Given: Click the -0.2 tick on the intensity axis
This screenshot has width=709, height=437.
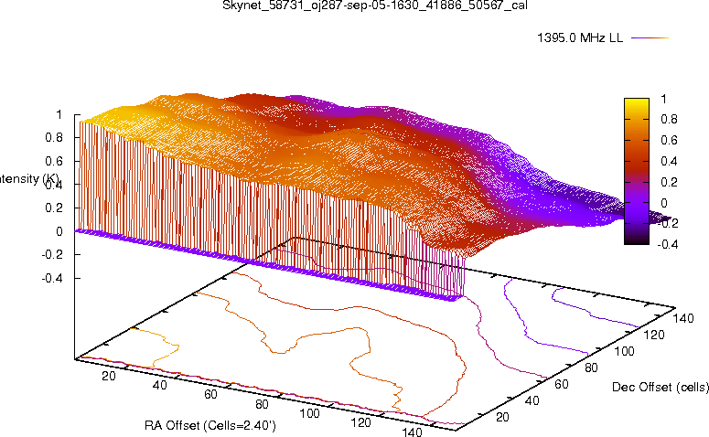Looking at the screenshot, I should point(52,255).
